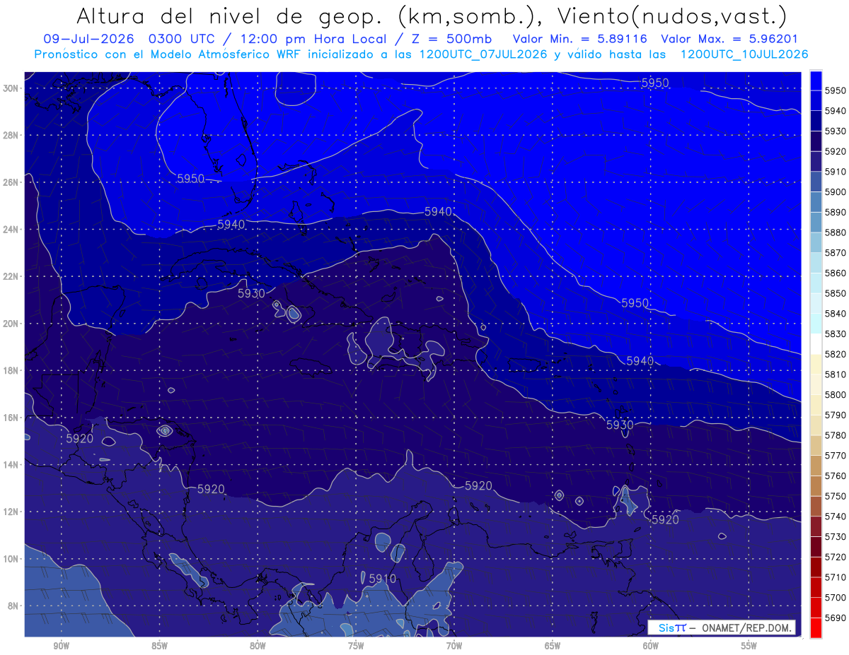Click the 85W longitude axis label
Viewport: 849px width, 655px height.
tap(160, 646)
